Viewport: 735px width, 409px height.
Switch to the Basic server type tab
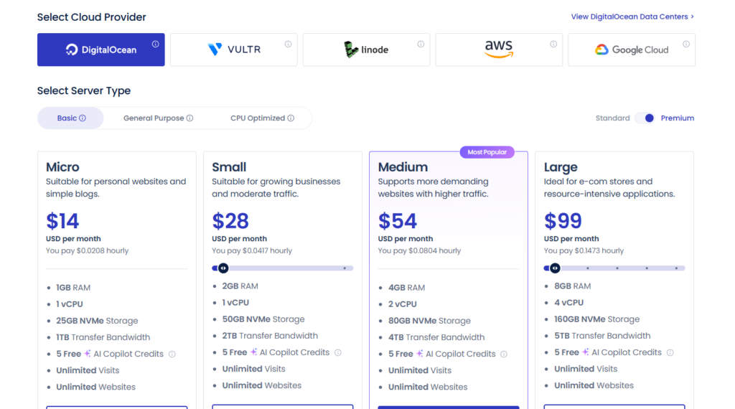click(71, 118)
